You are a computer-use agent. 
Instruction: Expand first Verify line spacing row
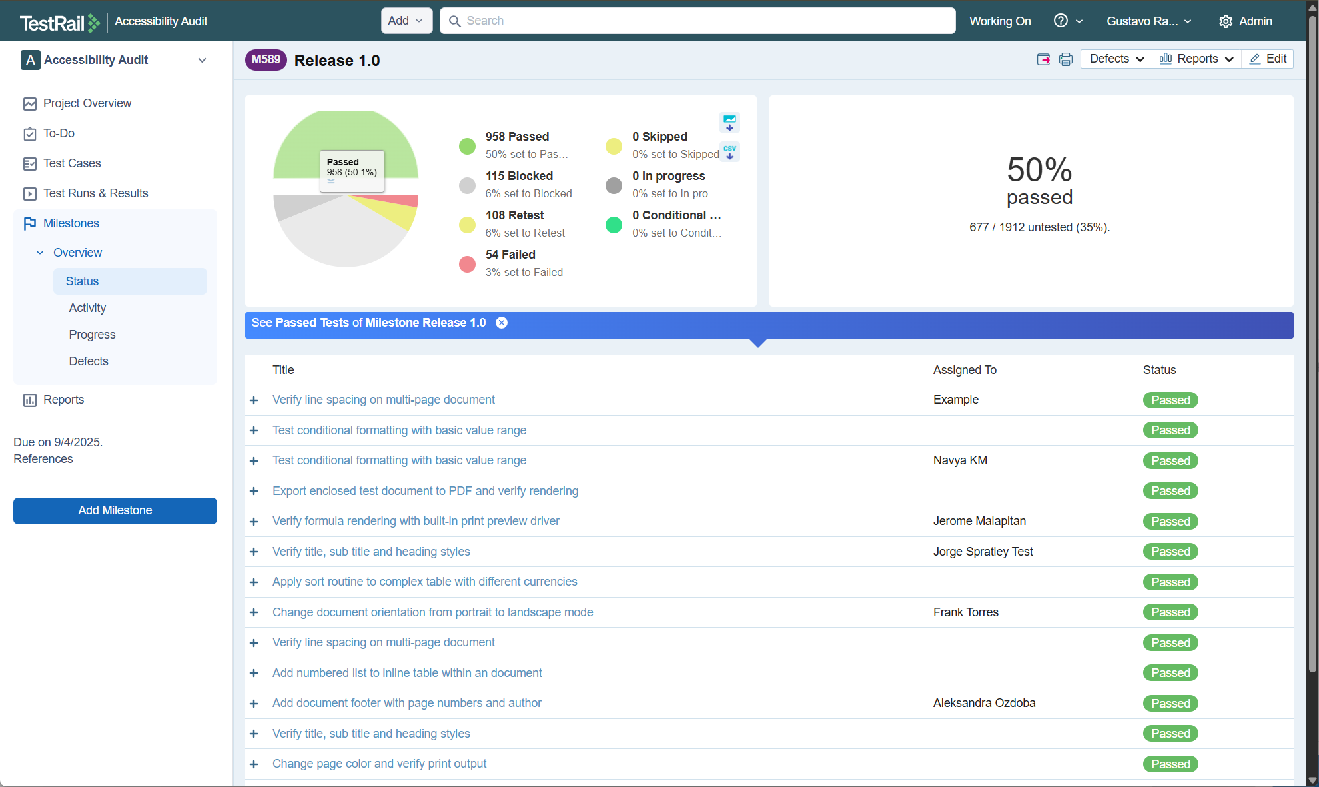point(254,400)
